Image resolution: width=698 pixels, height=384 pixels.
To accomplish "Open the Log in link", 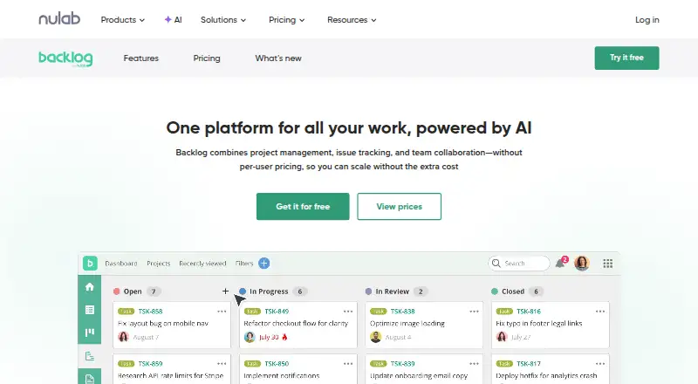I will (x=647, y=19).
